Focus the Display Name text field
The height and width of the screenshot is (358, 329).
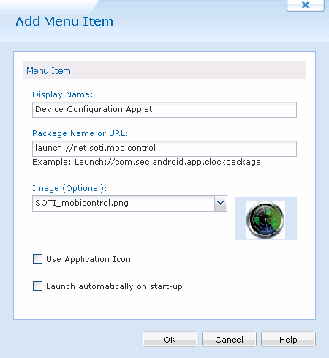pyautogui.click(x=164, y=110)
